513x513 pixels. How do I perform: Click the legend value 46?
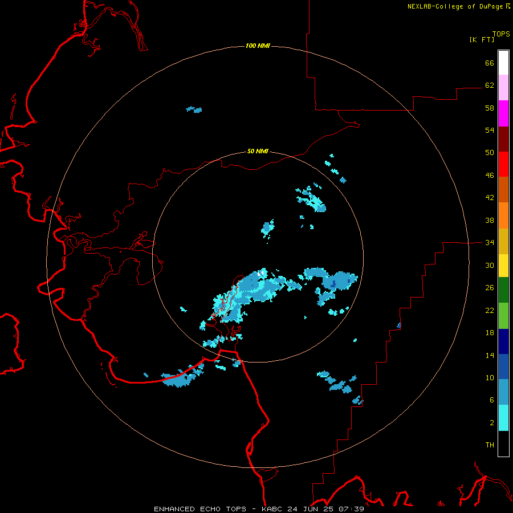pyautogui.click(x=490, y=176)
